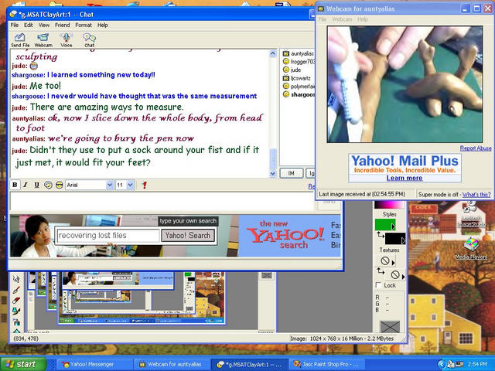
Task: Toggle Bold text formatting
Action: (x=15, y=185)
